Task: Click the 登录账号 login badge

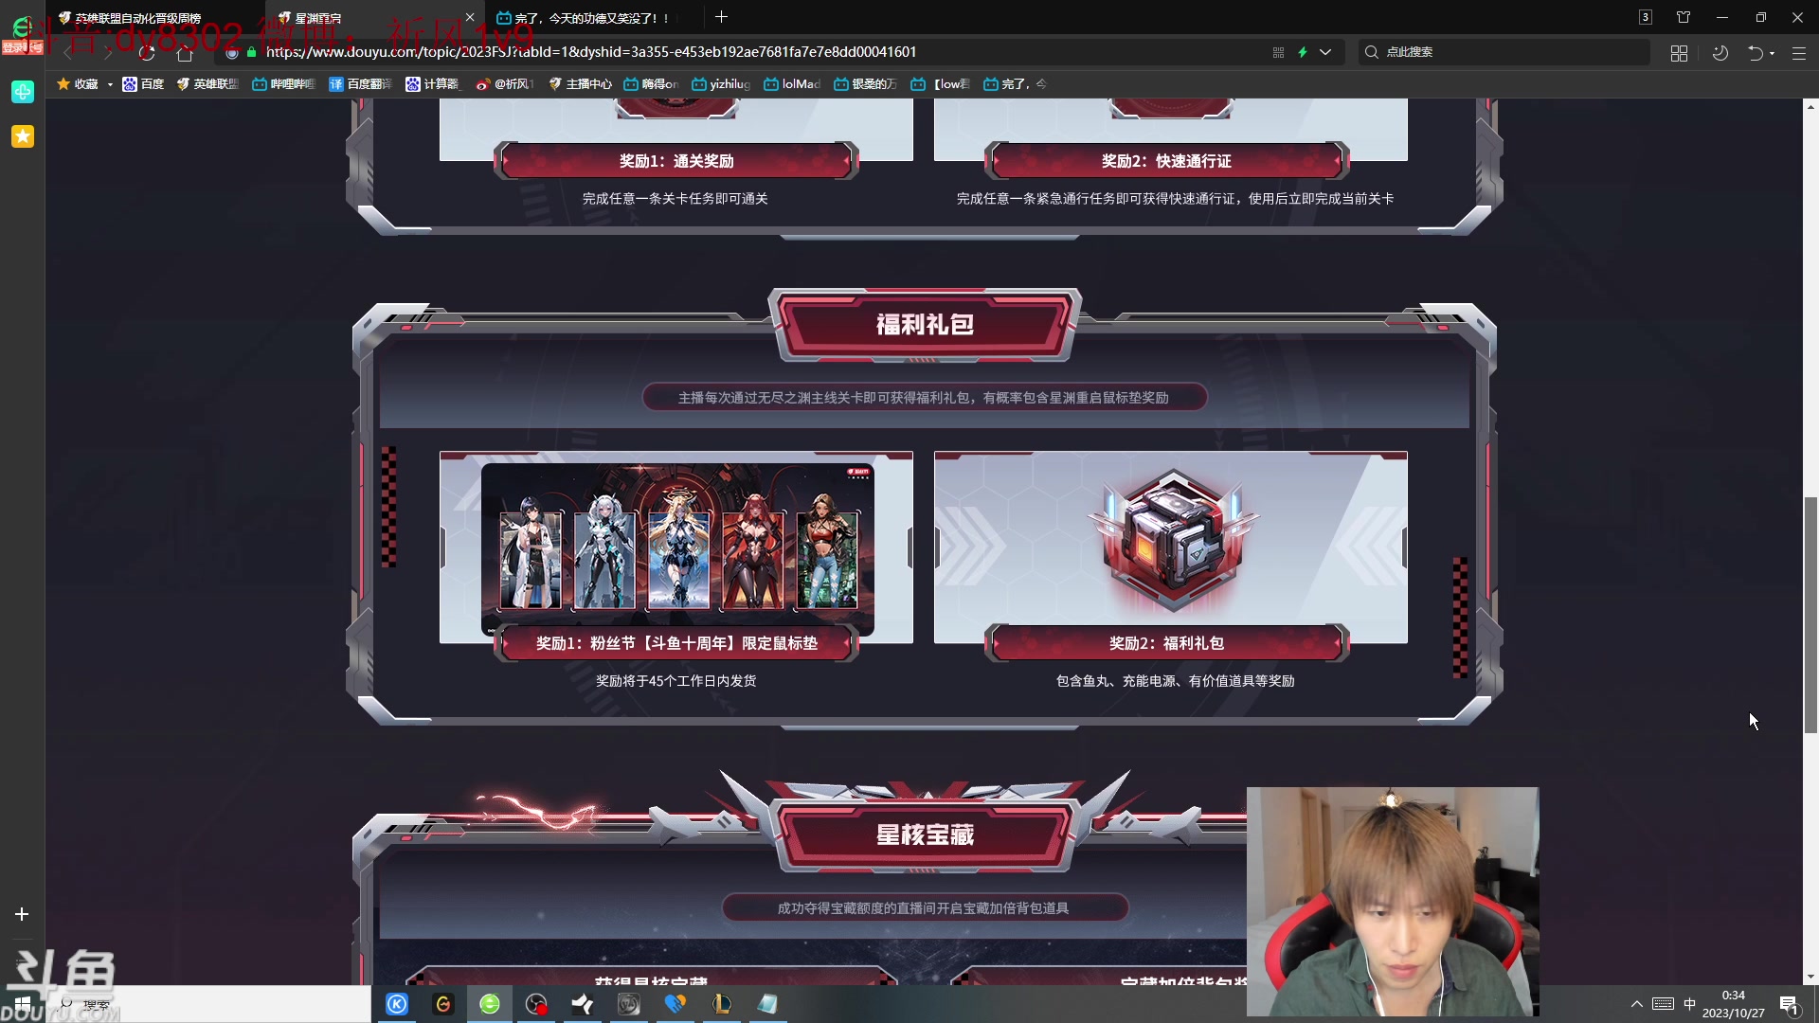Action: pos(22,47)
